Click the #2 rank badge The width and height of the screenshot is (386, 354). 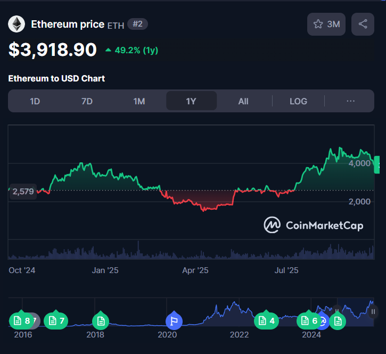point(137,24)
